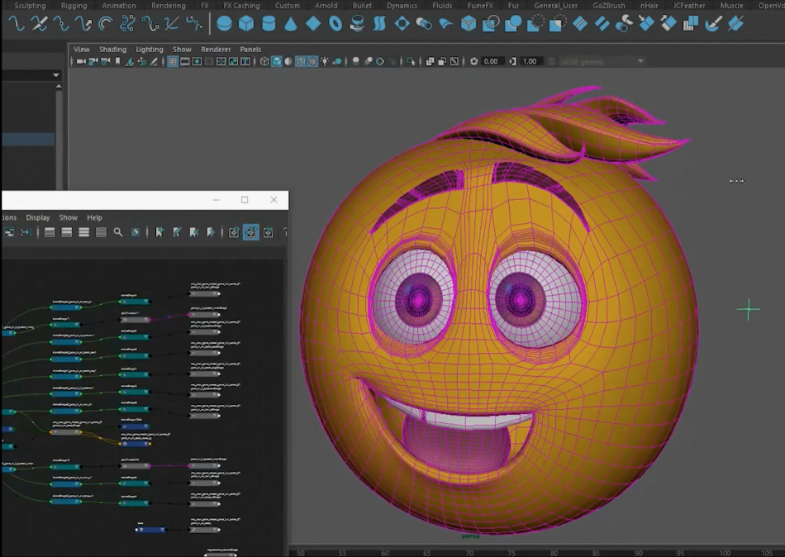The image size is (785, 557).
Task: Select the Detach surfaces shelf icon
Action: coord(602,23)
